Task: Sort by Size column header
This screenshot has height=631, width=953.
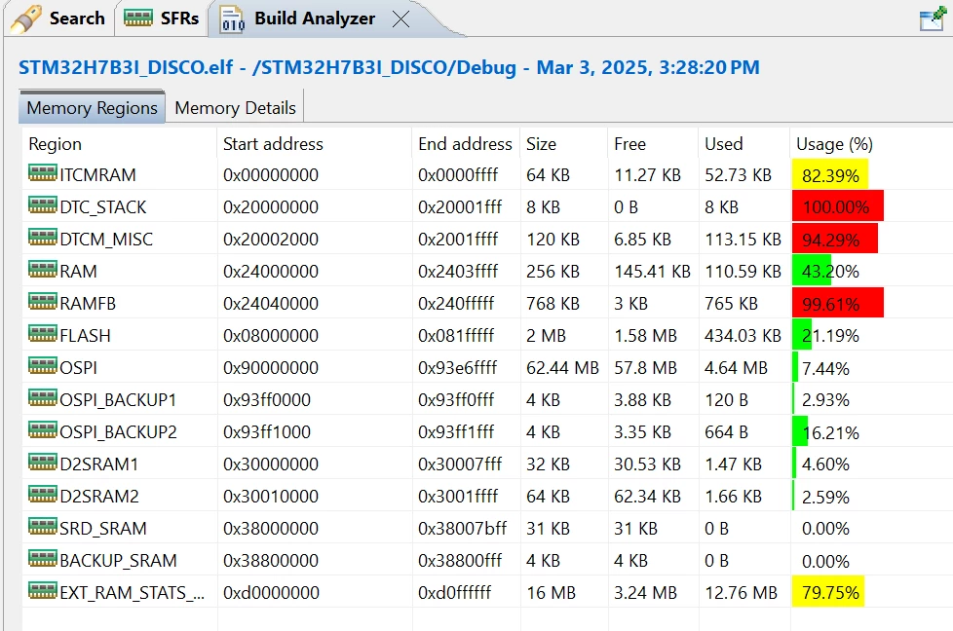Action: tap(541, 144)
